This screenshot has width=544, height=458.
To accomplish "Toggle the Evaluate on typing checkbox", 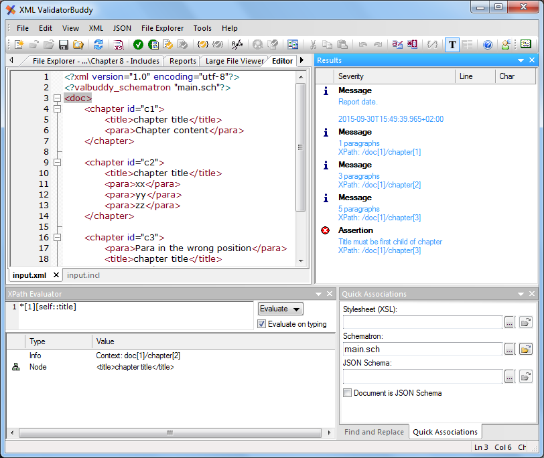I will coord(261,324).
